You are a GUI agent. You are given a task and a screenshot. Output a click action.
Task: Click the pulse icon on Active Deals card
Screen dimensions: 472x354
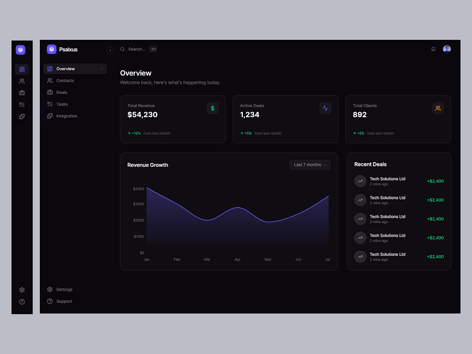pos(325,108)
